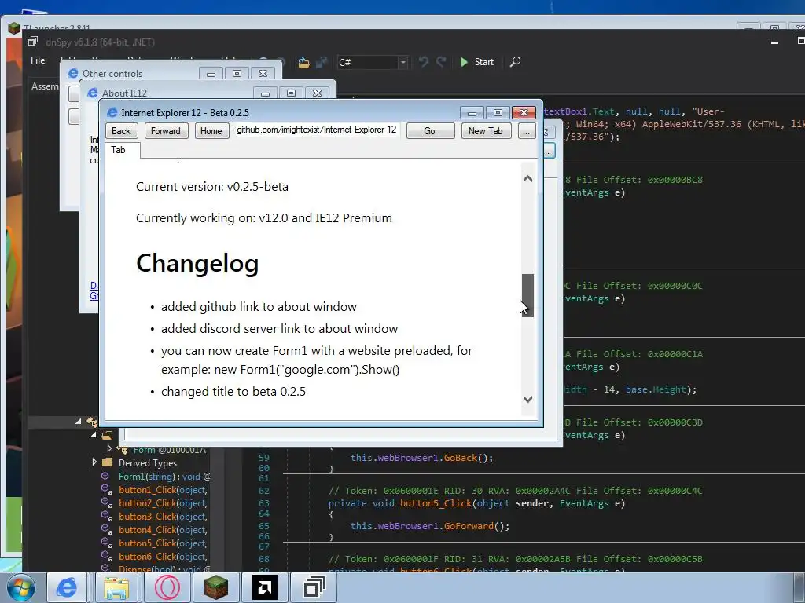Click the method icon beside button4_Click

[106, 530]
